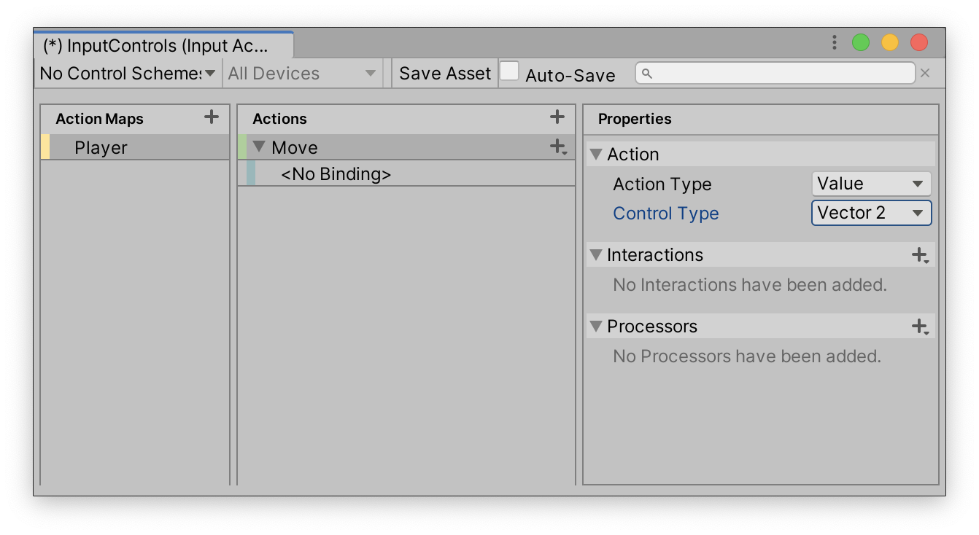Viewport: 979px width, 535px height.
Task: Add a new Processor via plus icon
Action: click(920, 327)
